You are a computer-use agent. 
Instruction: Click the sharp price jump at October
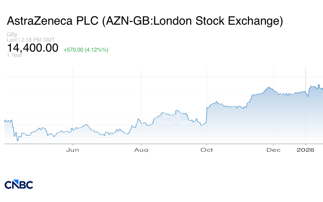click(x=206, y=114)
